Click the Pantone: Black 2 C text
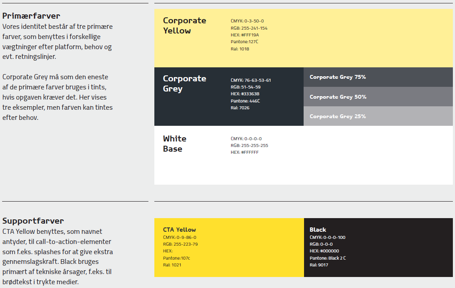 pos(328,258)
